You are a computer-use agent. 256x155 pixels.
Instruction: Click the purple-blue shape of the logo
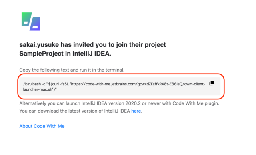(35, 24)
